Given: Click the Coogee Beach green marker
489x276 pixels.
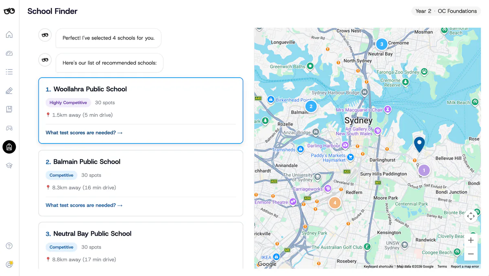Looking at the screenshot, I should pos(457,252).
